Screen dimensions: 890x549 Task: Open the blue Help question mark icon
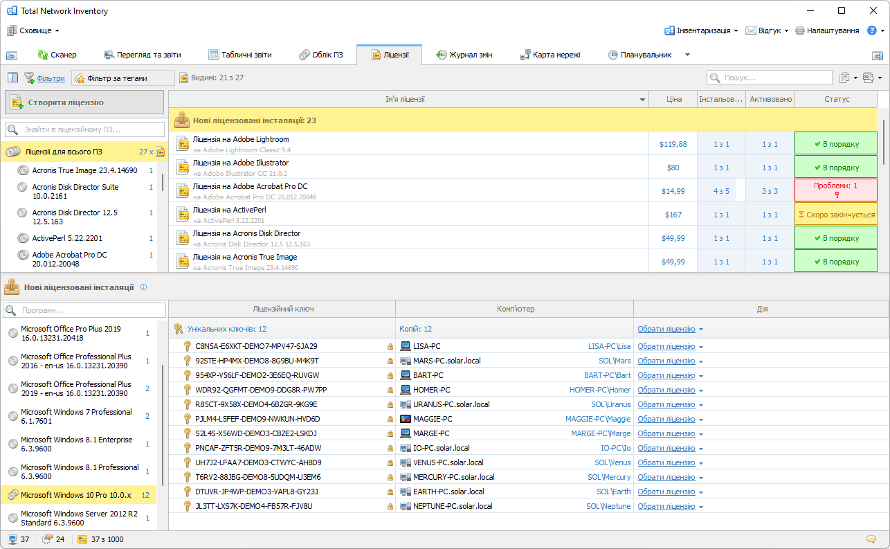[x=871, y=30]
